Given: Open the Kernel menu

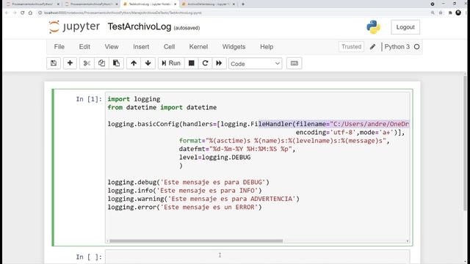Looking at the screenshot, I should point(198,47).
